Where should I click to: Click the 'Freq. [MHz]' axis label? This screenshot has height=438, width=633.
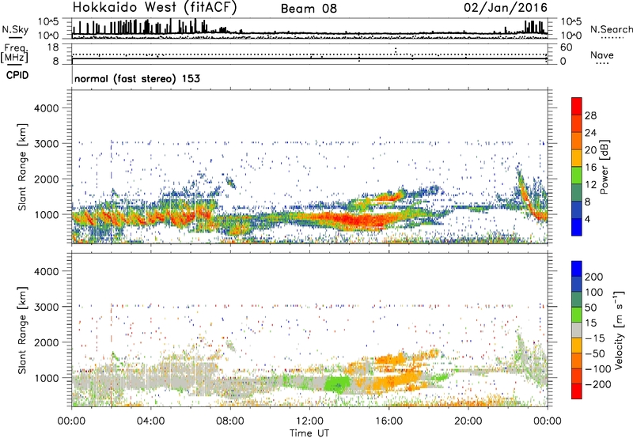tap(14, 54)
